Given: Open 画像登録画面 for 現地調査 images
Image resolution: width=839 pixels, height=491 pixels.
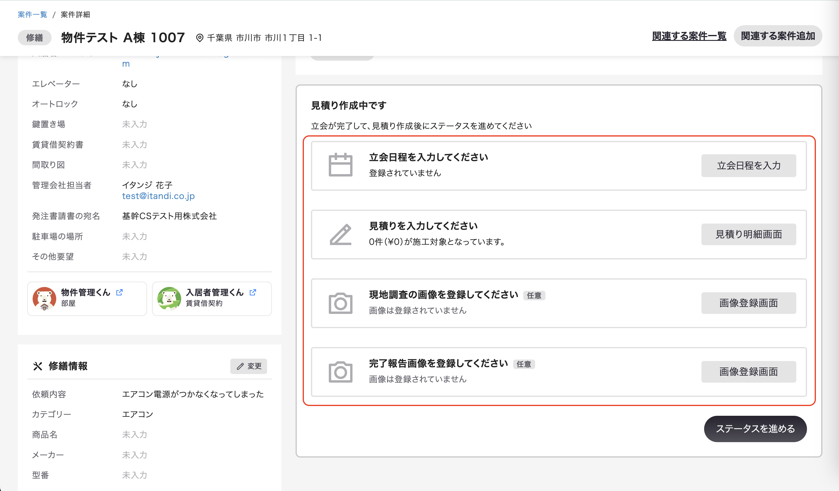Looking at the screenshot, I should 749,303.
